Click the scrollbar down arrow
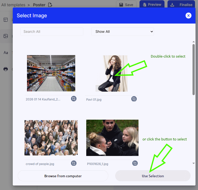This screenshot has height=190, width=198. tap(193, 163)
